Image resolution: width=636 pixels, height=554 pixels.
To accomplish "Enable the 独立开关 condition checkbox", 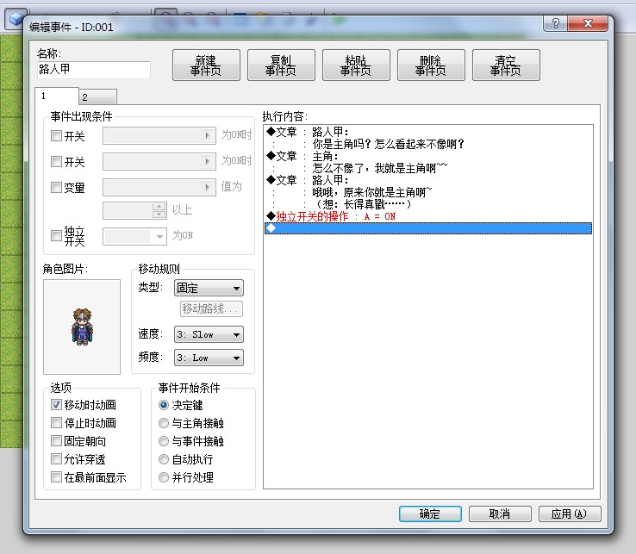I will pyautogui.click(x=56, y=235).
